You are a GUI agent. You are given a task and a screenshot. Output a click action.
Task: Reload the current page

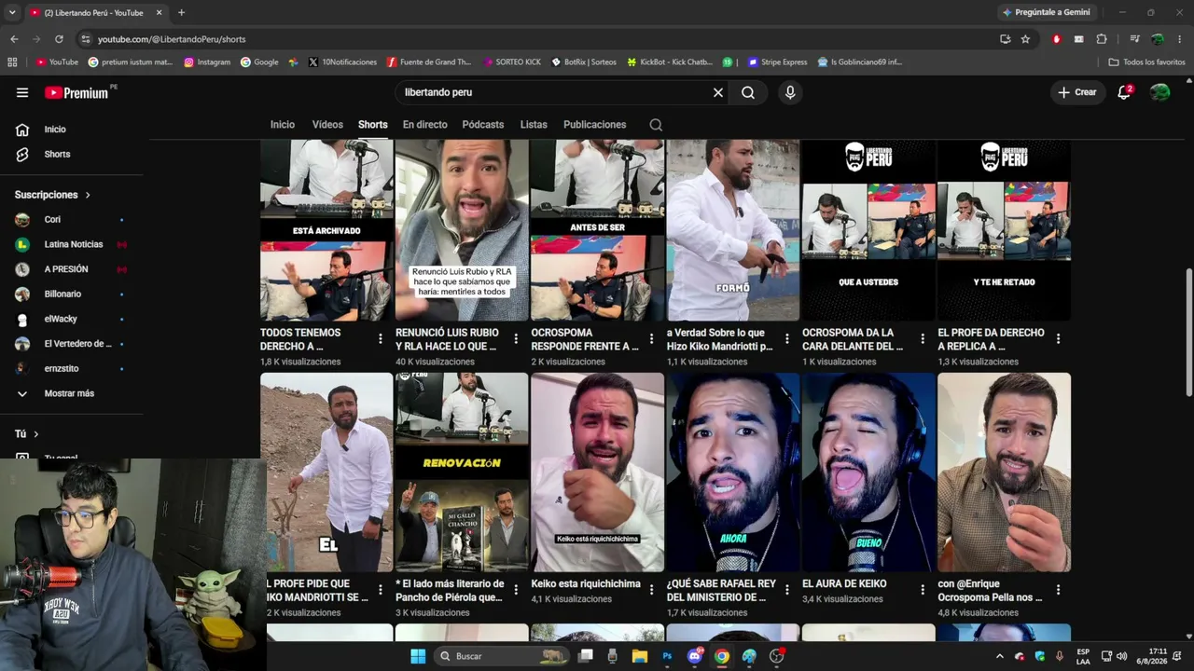coord(59,39)
